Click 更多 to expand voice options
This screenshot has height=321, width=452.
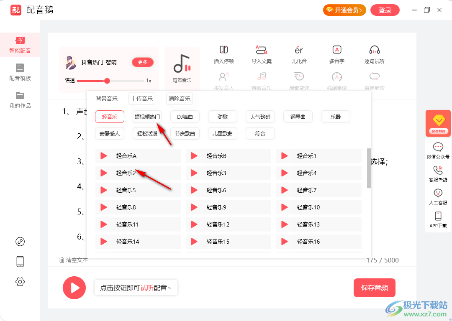point(143,62)
